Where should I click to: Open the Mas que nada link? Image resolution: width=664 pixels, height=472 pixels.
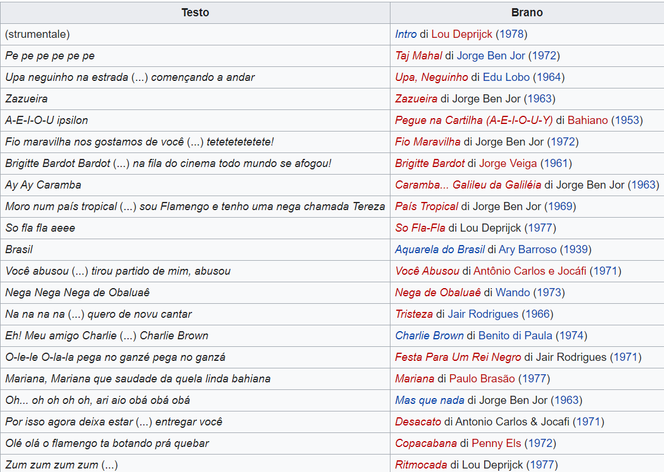[429, 400]
